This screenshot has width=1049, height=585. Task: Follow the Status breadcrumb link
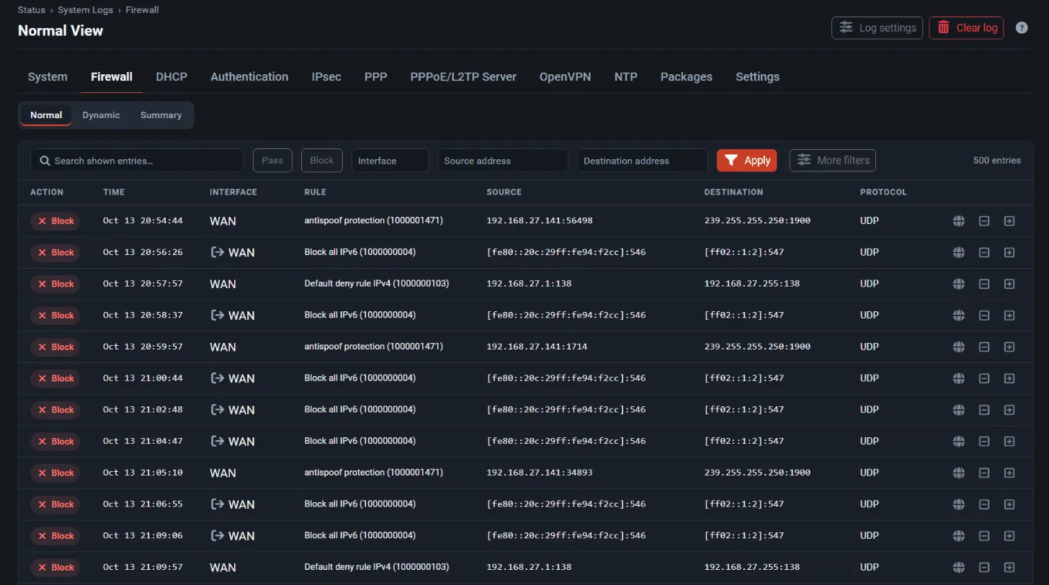(32, 10)
